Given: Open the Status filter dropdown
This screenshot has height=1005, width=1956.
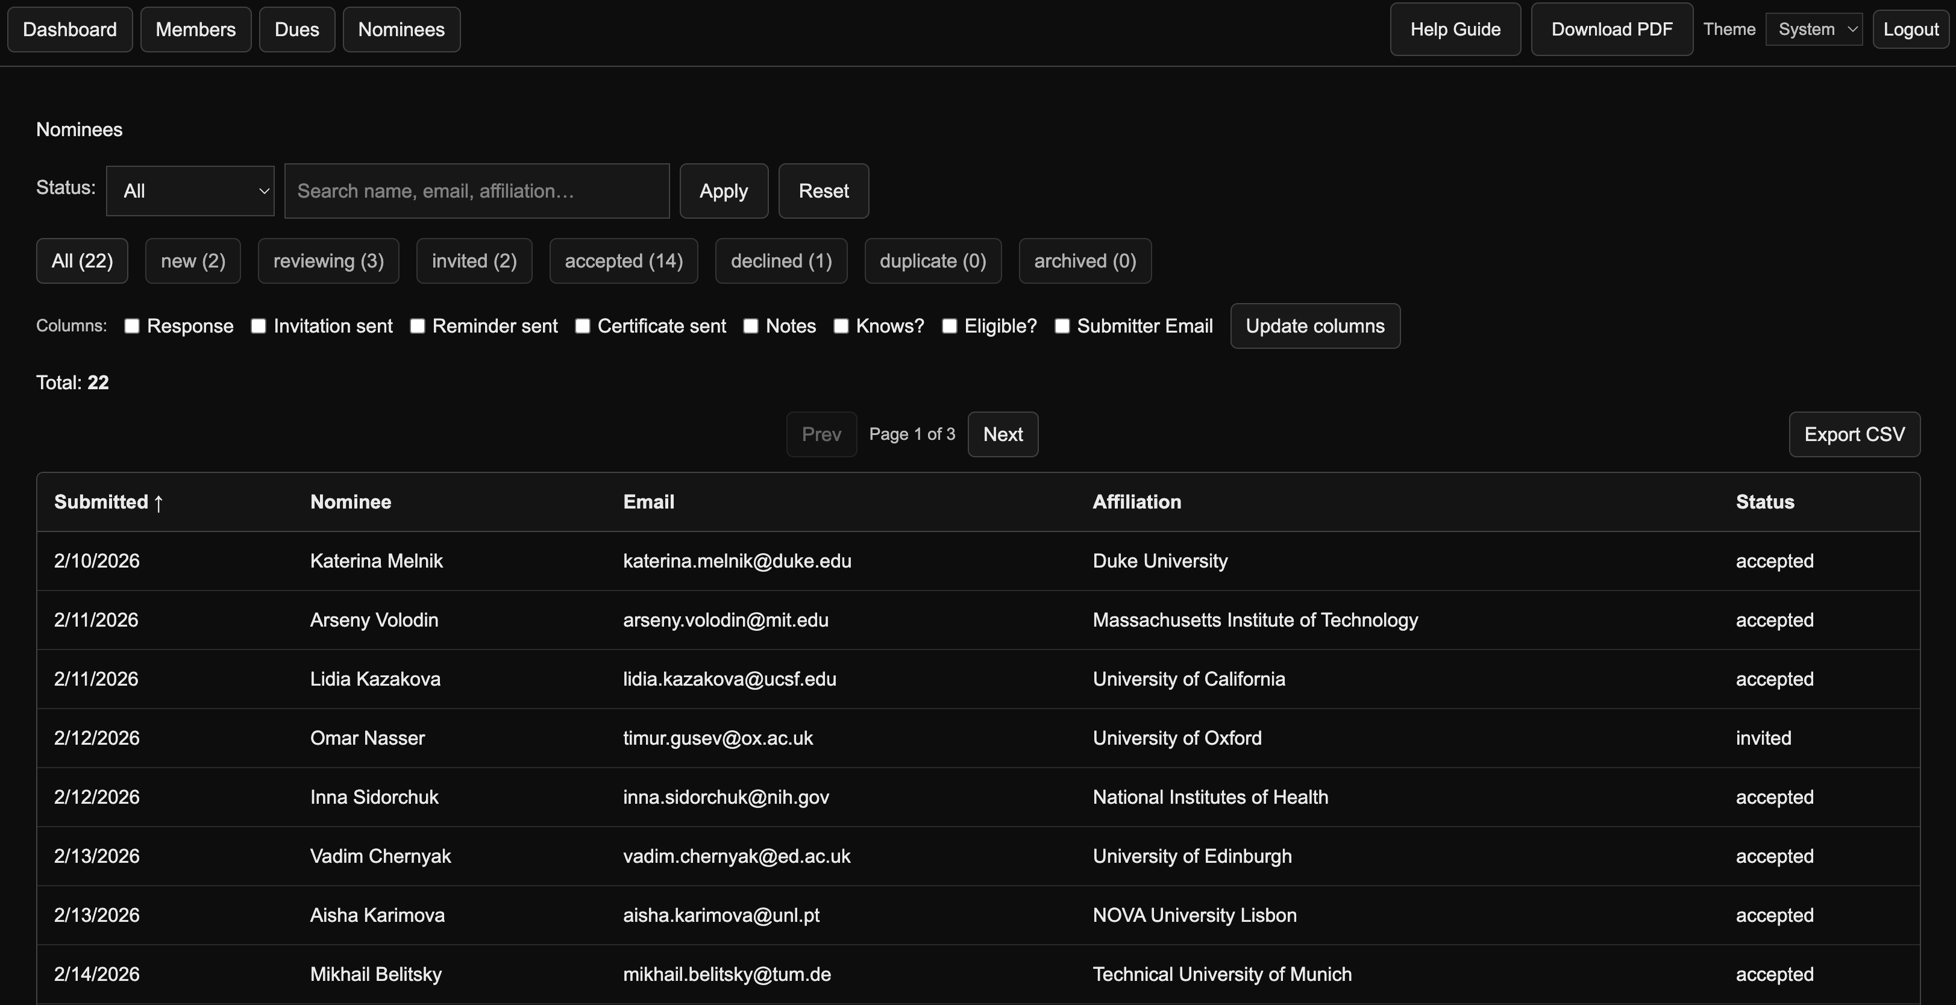Looking at the screenshot, I should coord(190,190).
